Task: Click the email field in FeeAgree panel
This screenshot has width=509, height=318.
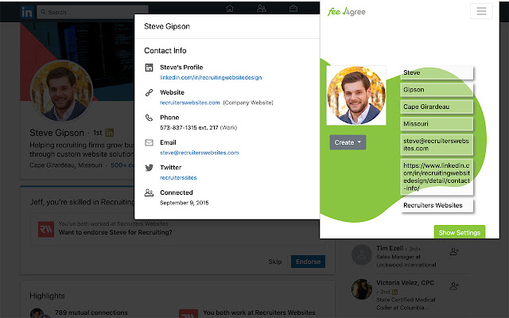Action: [437, 145]
